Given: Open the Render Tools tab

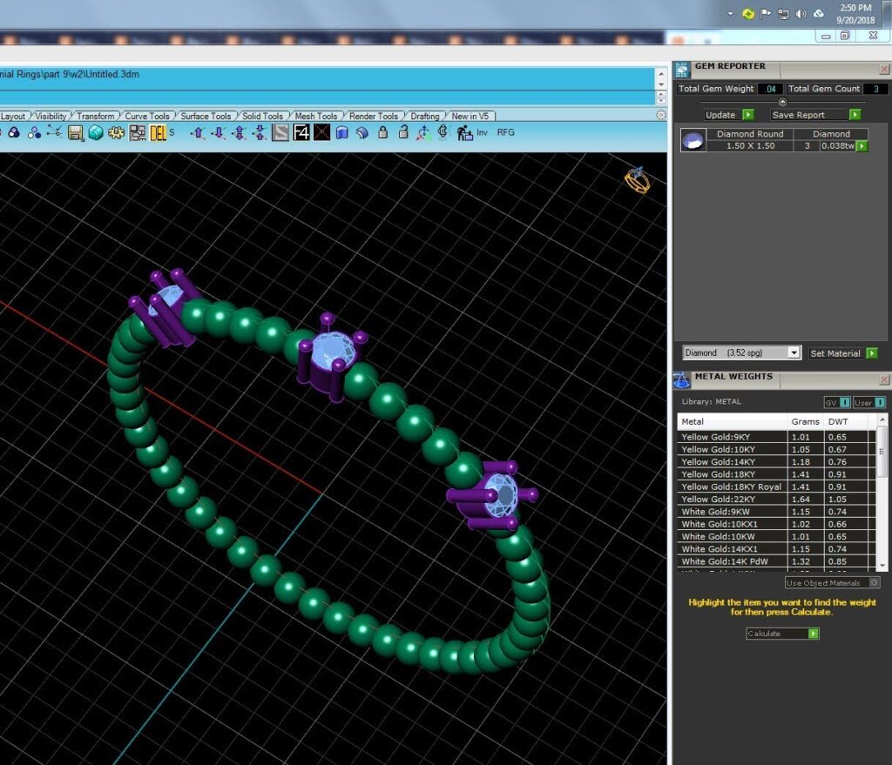Looking at the screenshot, I should tap(374, 116).
